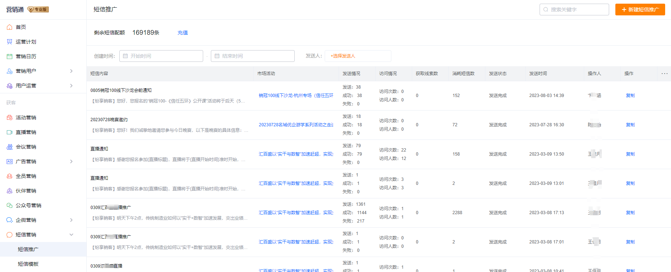Click the 充值 recharge link
This screenshot has height=272, width=671.
click(183, 33)
